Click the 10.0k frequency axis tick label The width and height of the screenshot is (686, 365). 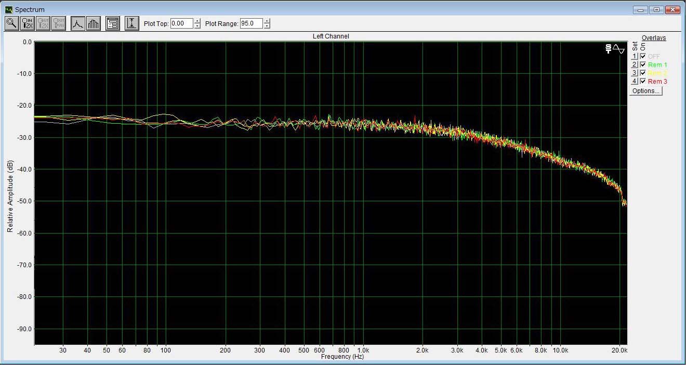(x=561, y=350)
